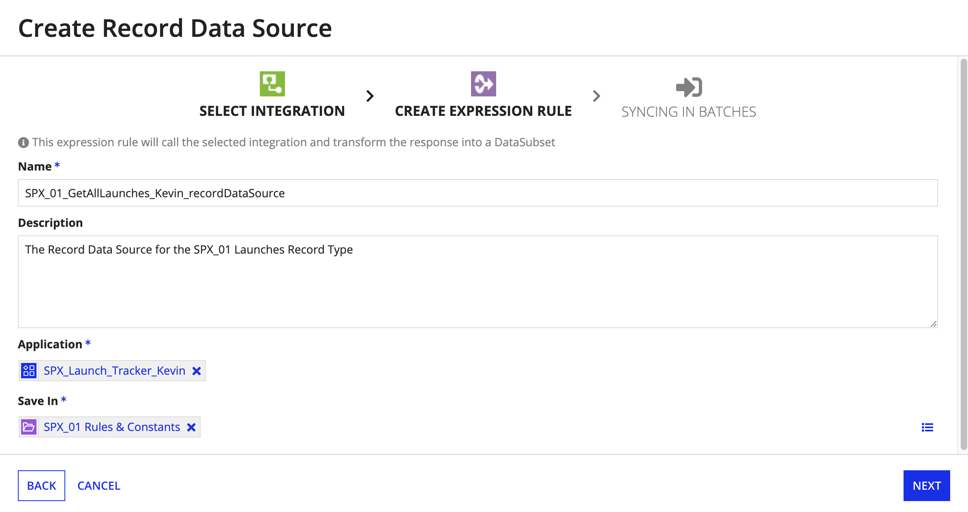The height and width of the screenshot is (512, 968).
Task: Click the purple folder icon in Save In
Action: pyautogui.click(x=29, y=427)
